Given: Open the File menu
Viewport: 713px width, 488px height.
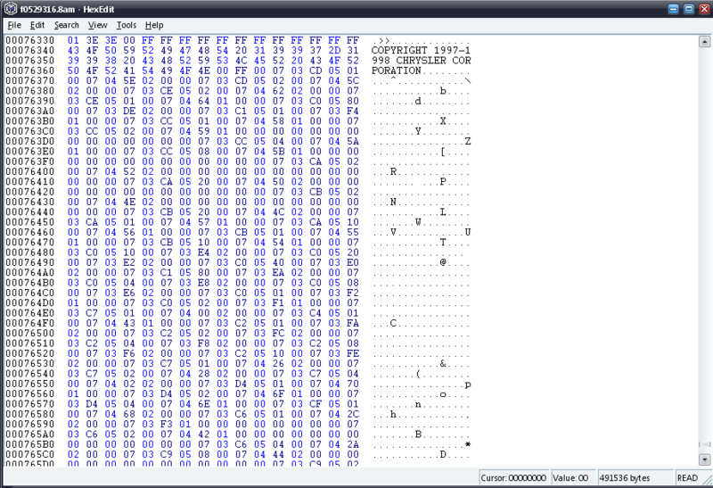Looking at the screenshot, I should pos(14,25).
